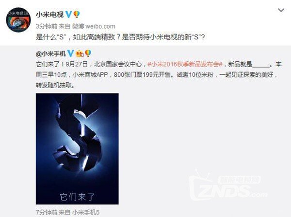Click the 7分钟前 timestamp of reposted post
The width and height of the screenshot is (291, 217).
47,212
